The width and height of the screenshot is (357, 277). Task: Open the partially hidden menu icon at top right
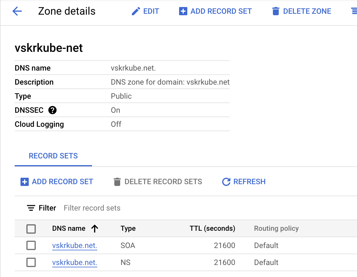[x=354, y=11]
